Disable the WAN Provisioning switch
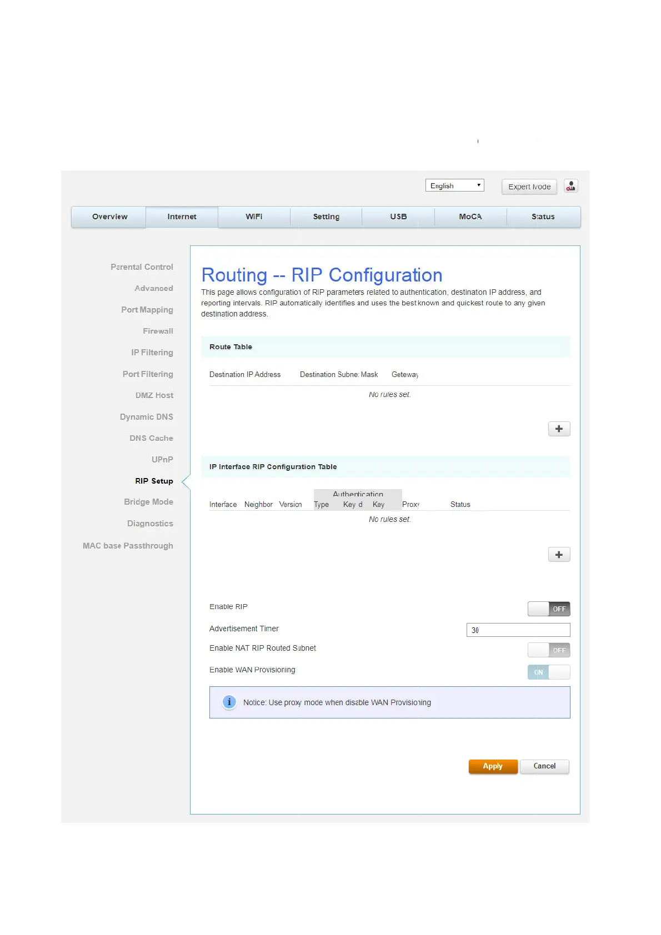Screen dimensions: 661x935 tap(548, 672)
